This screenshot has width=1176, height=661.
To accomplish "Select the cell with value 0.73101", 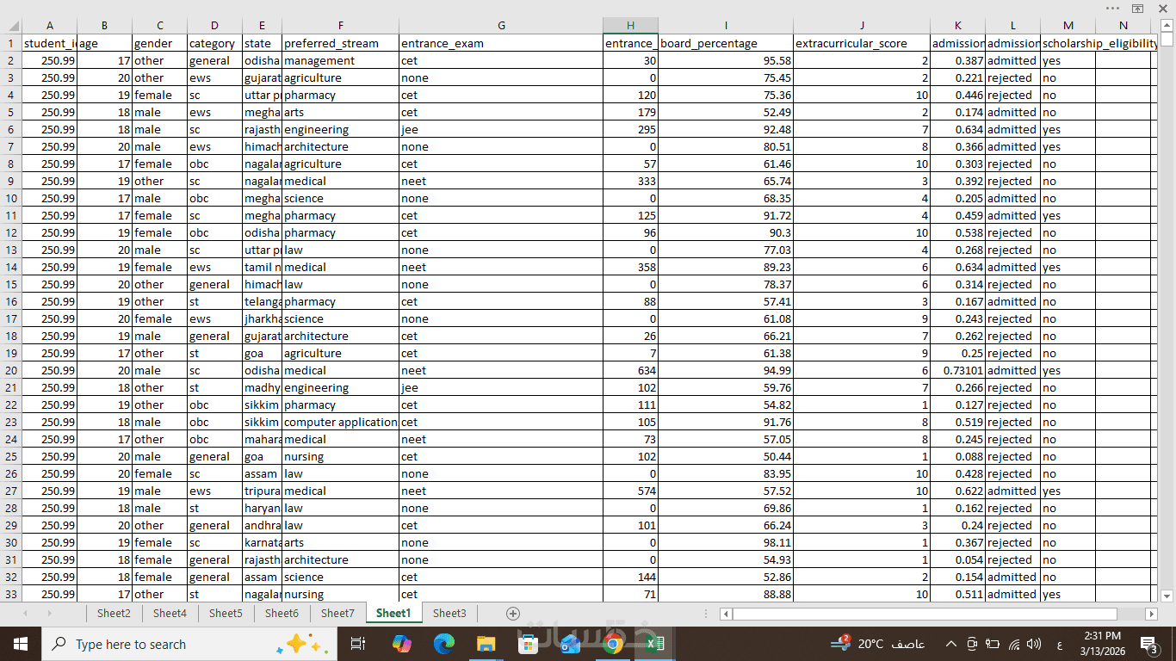I will tap(958, 370).
